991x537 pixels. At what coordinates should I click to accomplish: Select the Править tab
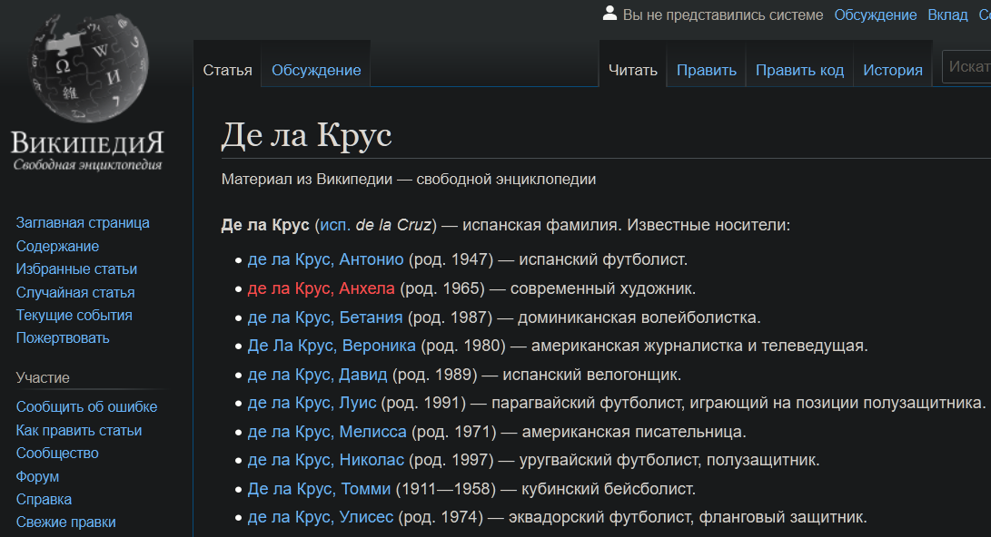[x=706, y=70]
